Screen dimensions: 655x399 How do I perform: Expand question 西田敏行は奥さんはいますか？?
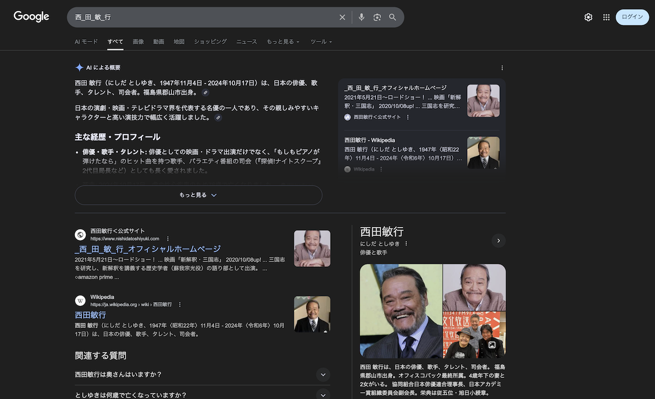[323, 374]
